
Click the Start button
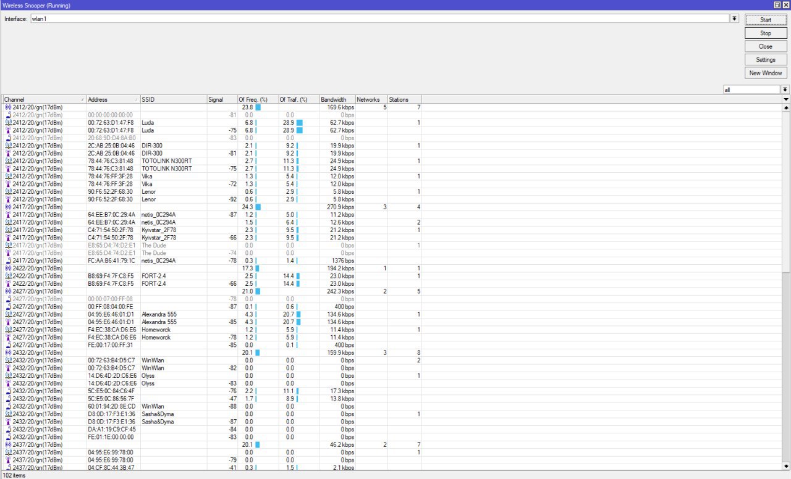[766, 20]
